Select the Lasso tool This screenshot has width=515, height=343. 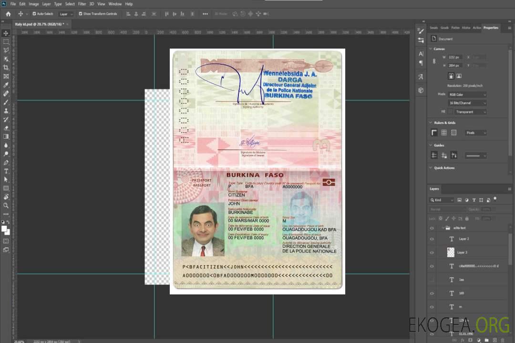(6, 50)
